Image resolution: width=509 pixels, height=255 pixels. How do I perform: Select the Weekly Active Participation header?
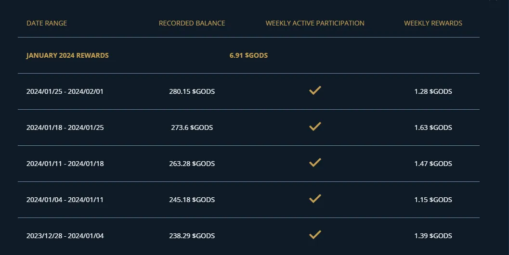point(315,23)
